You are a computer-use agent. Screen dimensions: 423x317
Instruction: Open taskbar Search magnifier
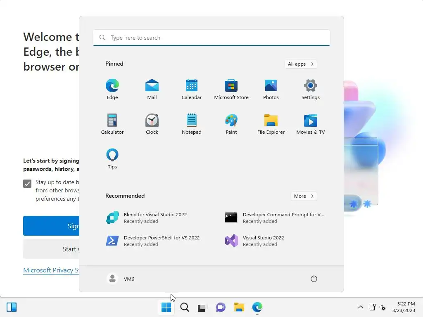[185, 307]
